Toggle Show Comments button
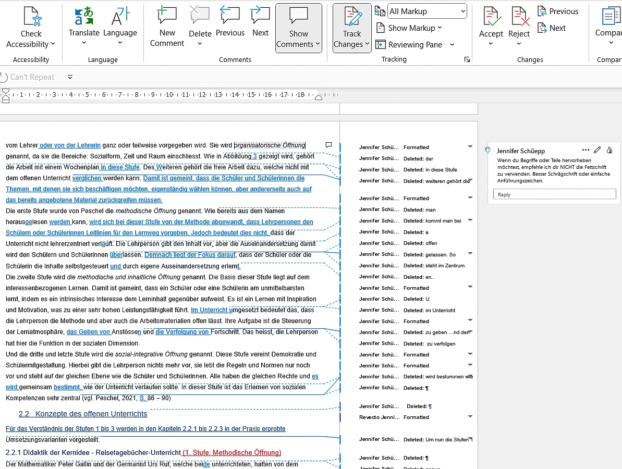This screenshot has height=469, width=622. click(298, 28)
